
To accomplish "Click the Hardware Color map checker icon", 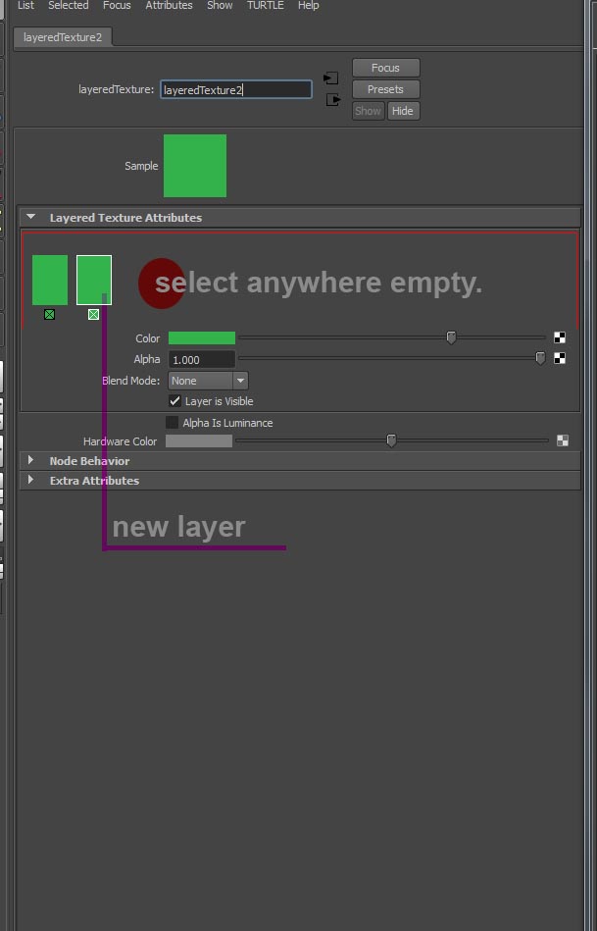I will [x=562, y=440].
